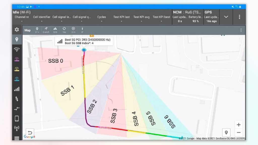Open settings with the gear icon
258x145 pixels.
click(x=17, y=29)
